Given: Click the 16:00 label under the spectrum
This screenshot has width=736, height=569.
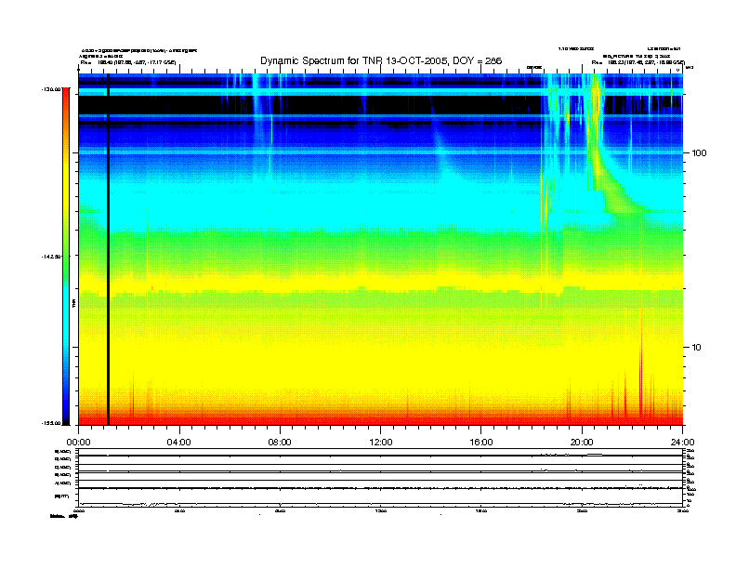Looking at the screenshot, I should 481,443.
